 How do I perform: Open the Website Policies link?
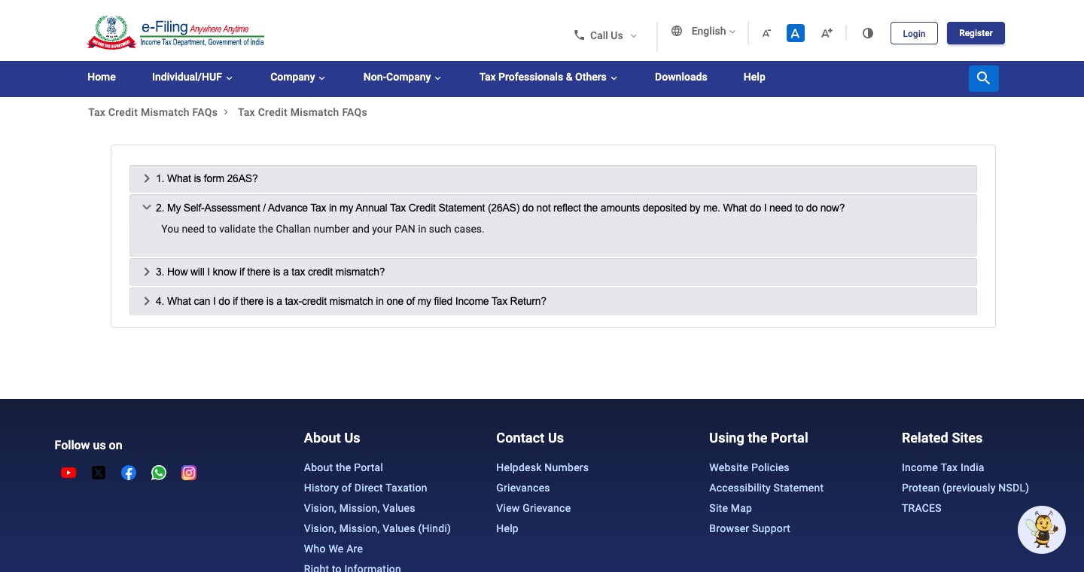(749, 467)
